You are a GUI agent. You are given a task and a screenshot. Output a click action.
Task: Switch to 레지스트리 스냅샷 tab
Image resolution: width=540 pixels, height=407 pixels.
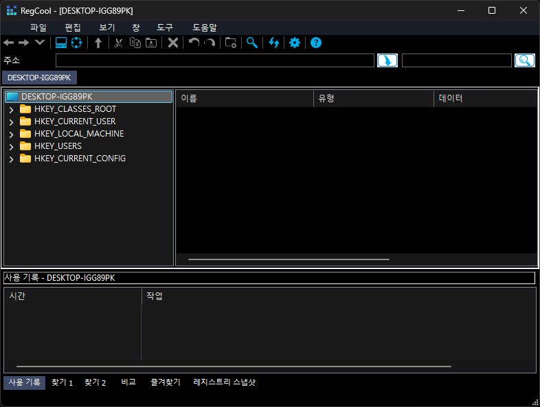[224, 382]
